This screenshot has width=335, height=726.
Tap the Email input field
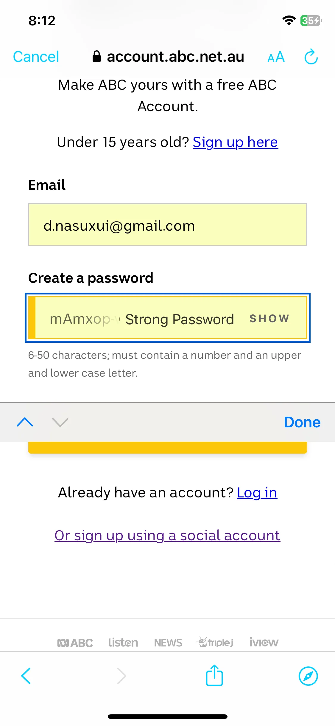(168, 225)
